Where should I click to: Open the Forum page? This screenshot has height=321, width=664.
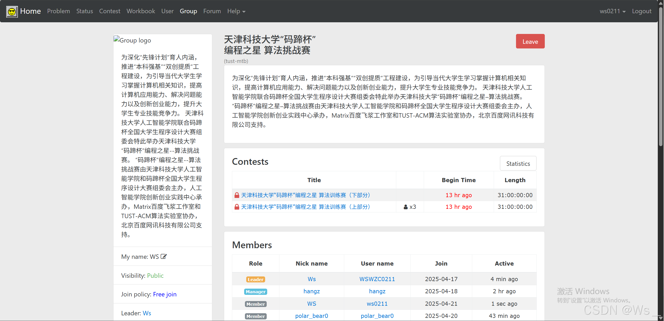pos(212,11)
